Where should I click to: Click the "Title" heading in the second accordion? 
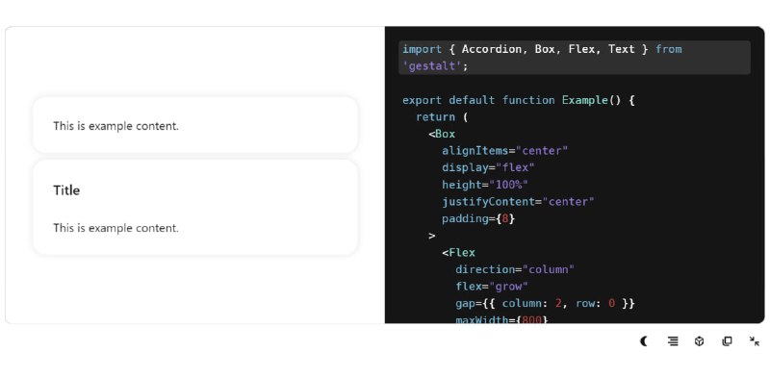(x=66, y=190)
